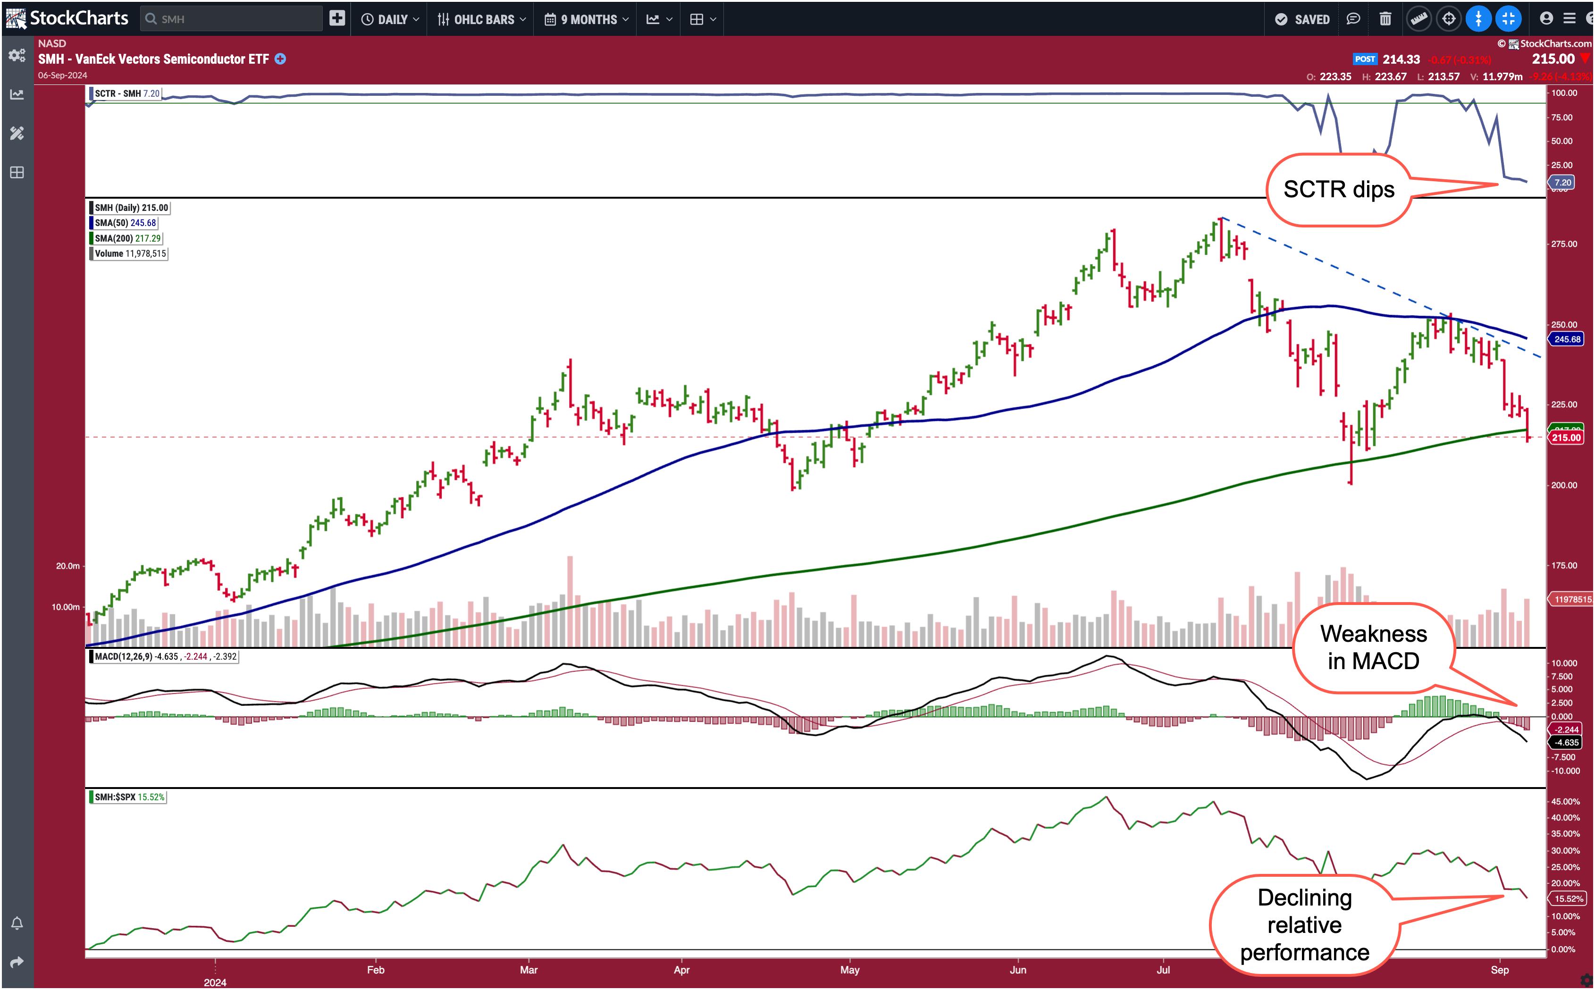Click the SMH VanEck Vectors Semiconductor ETF title
The image size is (1595, 990).
[153, 59]
